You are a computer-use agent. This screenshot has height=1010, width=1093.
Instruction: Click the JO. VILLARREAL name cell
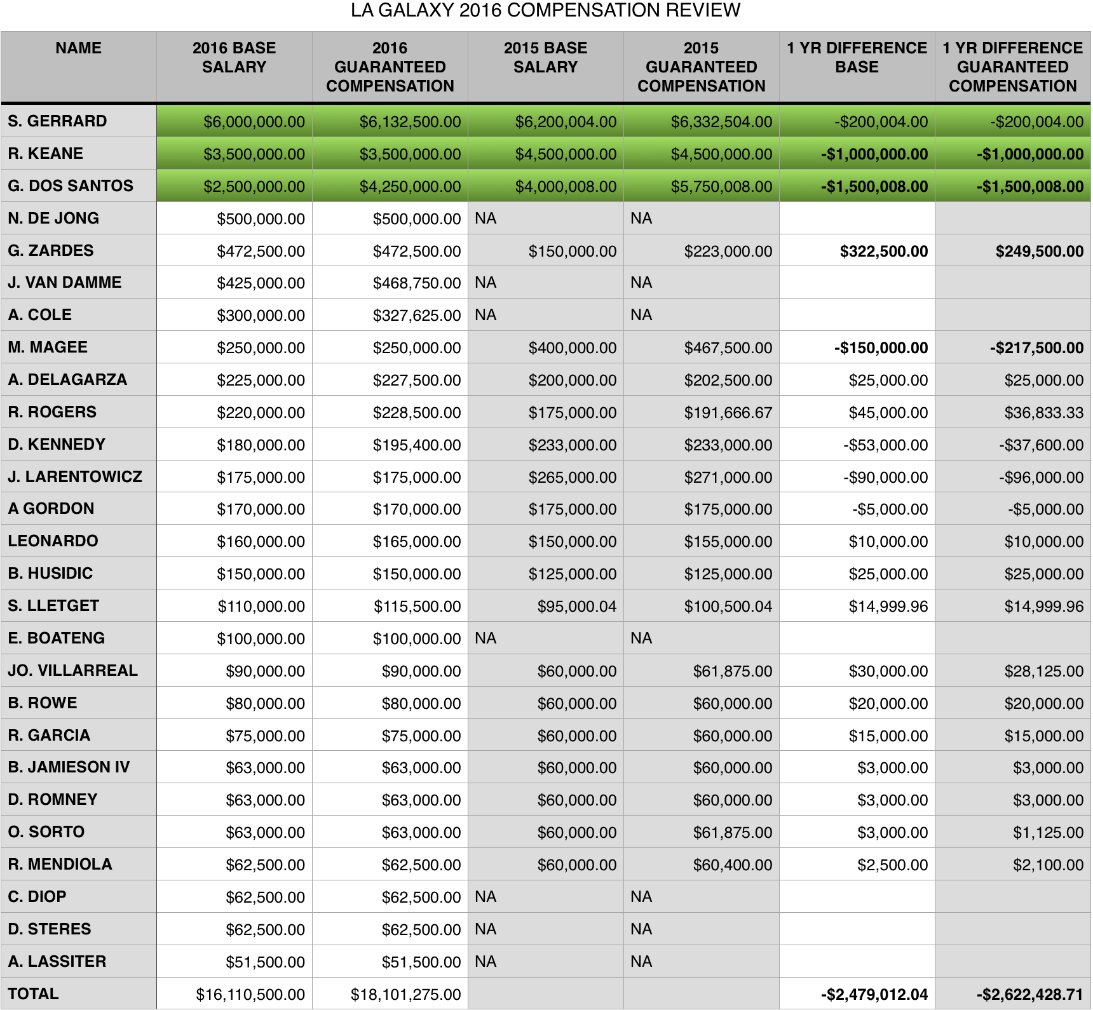point(78,670)
